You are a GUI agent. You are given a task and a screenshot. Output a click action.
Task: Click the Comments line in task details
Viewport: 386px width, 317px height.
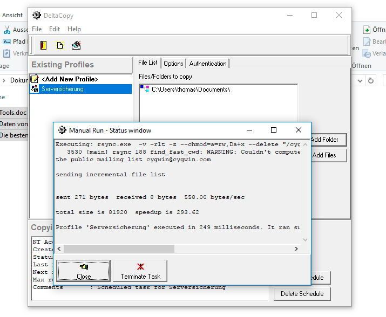(x=129, y=287)
